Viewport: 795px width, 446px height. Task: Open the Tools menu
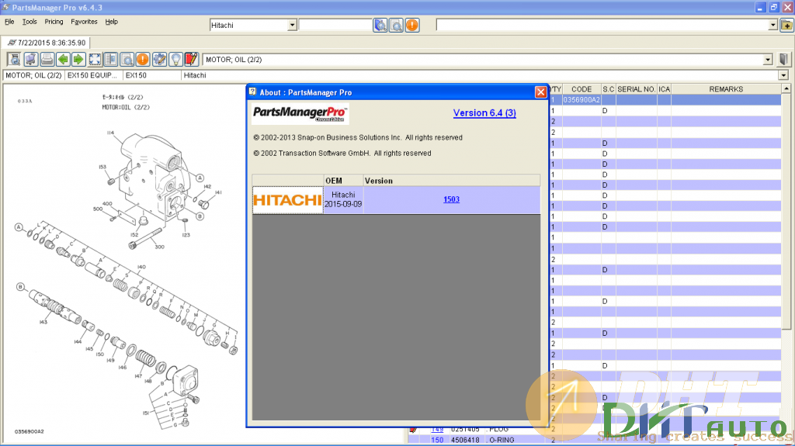coord(30,22)
